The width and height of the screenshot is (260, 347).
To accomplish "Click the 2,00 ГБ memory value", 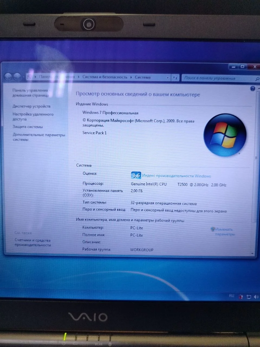I will coord(136,191).
